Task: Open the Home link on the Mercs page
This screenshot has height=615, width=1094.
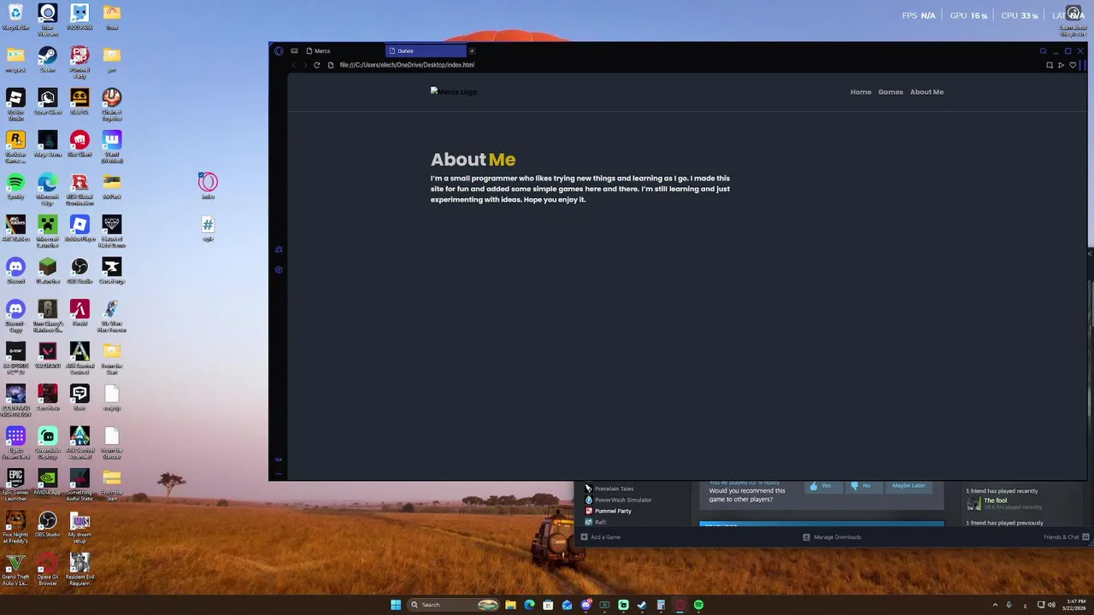Action: tap(861, 92)
